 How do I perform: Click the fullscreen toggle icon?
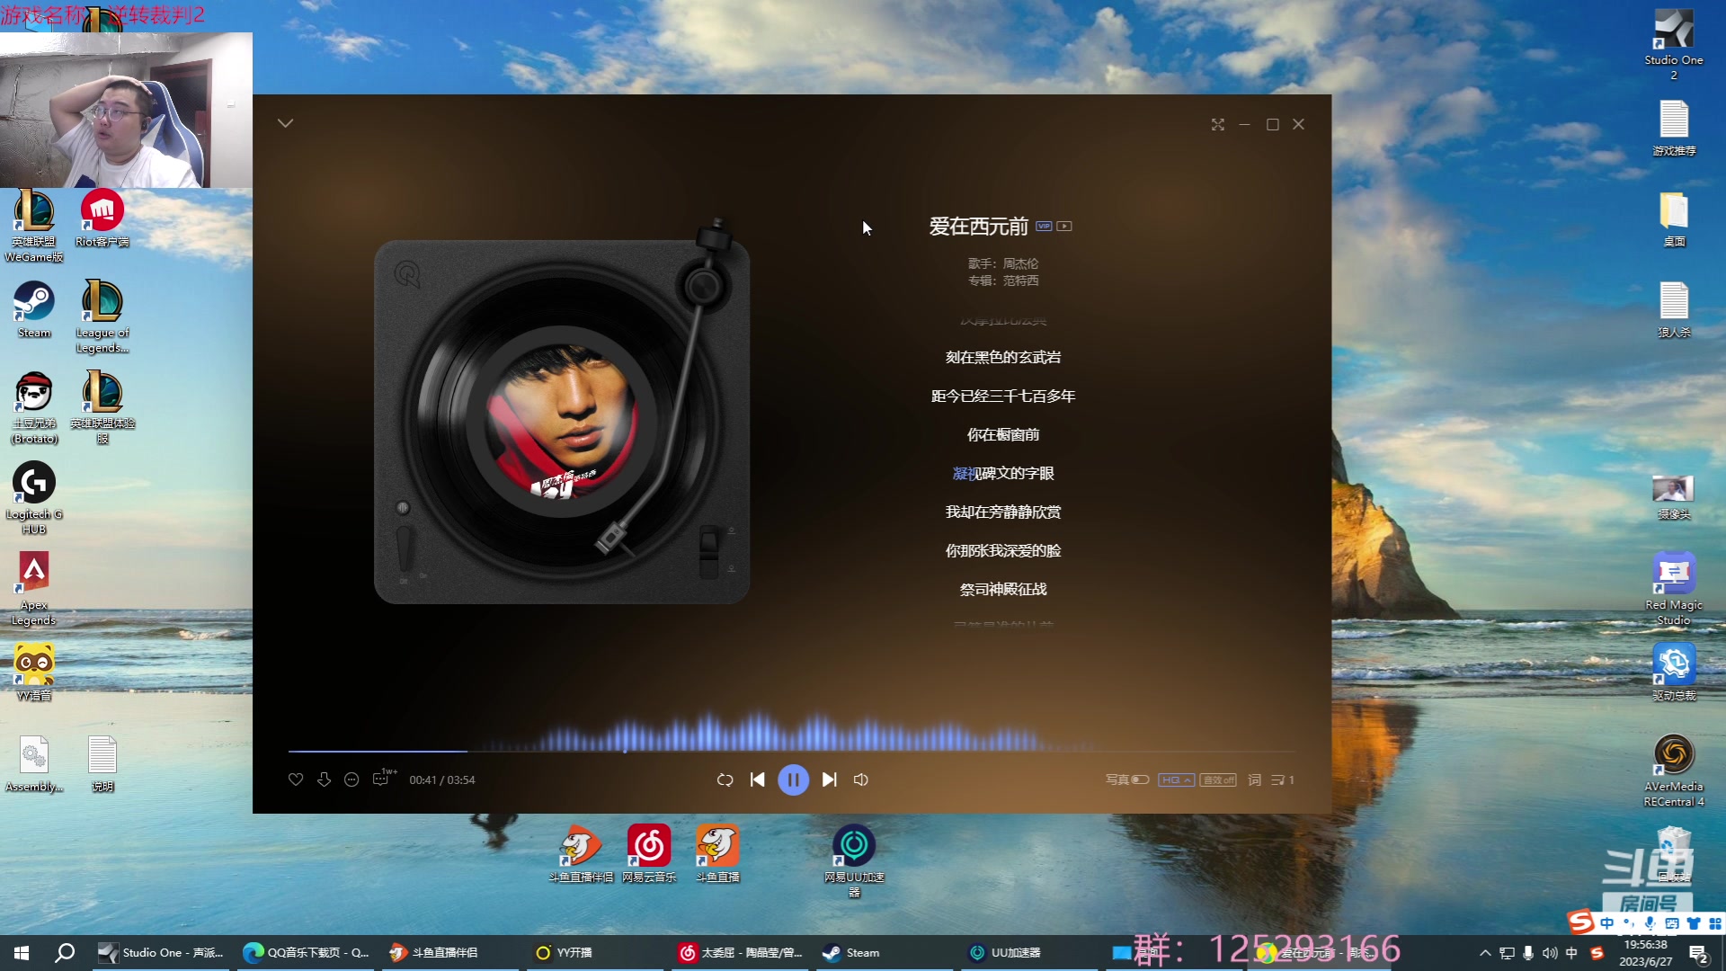point(1218,124)
